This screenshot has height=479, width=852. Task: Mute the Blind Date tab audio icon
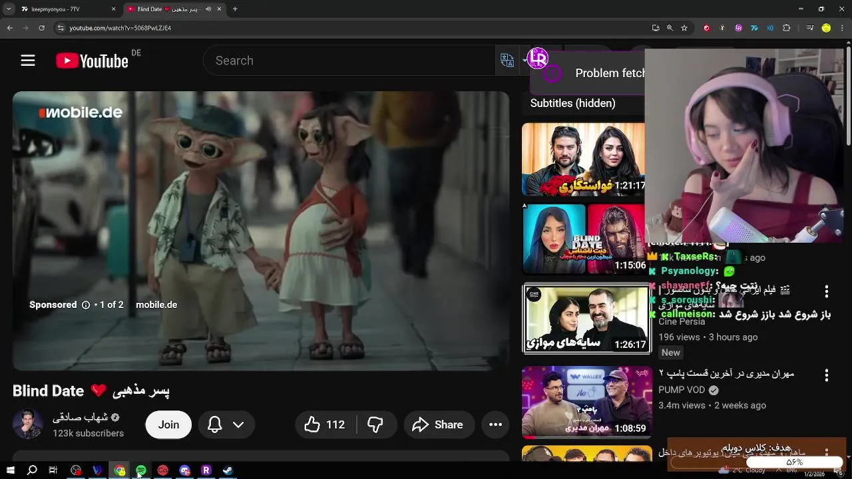coord(208,9)
